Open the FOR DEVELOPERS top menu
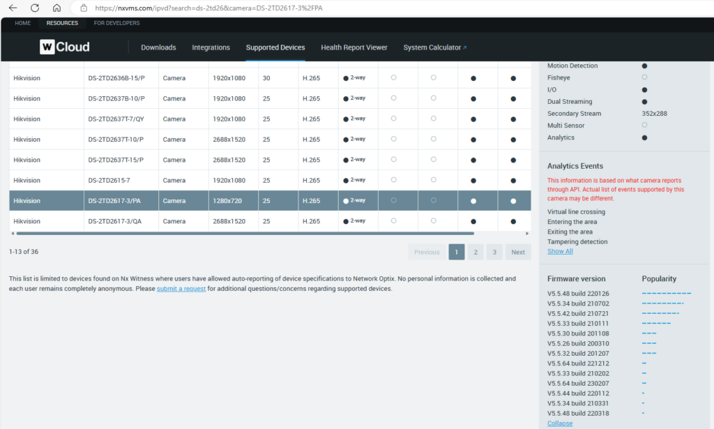 click(116, 23)
